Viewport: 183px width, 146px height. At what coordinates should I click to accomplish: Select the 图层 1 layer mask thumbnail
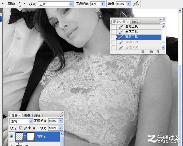[x=31, y=136]
